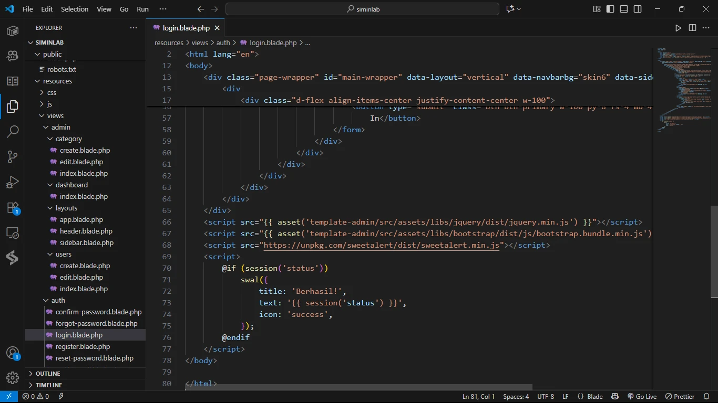Screen dimensions: 718x403
Task: Open the Extensions view
Action: [13, 208]
